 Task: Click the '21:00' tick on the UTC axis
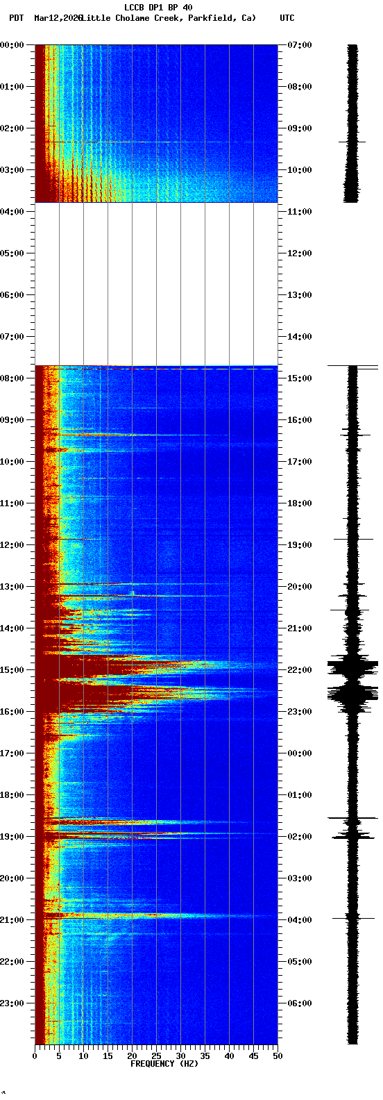tap(300, 628)
